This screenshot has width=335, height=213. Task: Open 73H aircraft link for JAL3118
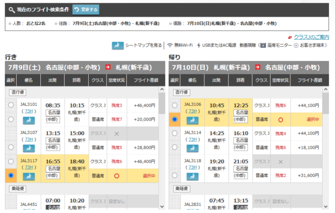pos(193,167)
